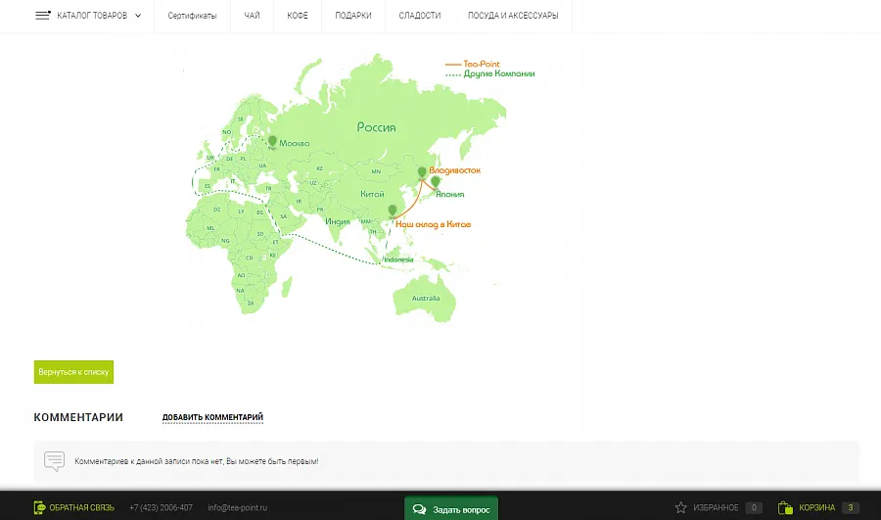Click the favorites count badge showing 0
This screenshot has height=520, width=881.
tap(754, 507)
